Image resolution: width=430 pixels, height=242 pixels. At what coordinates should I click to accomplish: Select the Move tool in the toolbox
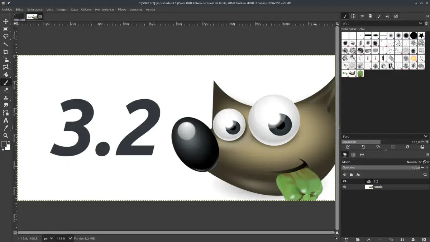(x=6, y=21)
